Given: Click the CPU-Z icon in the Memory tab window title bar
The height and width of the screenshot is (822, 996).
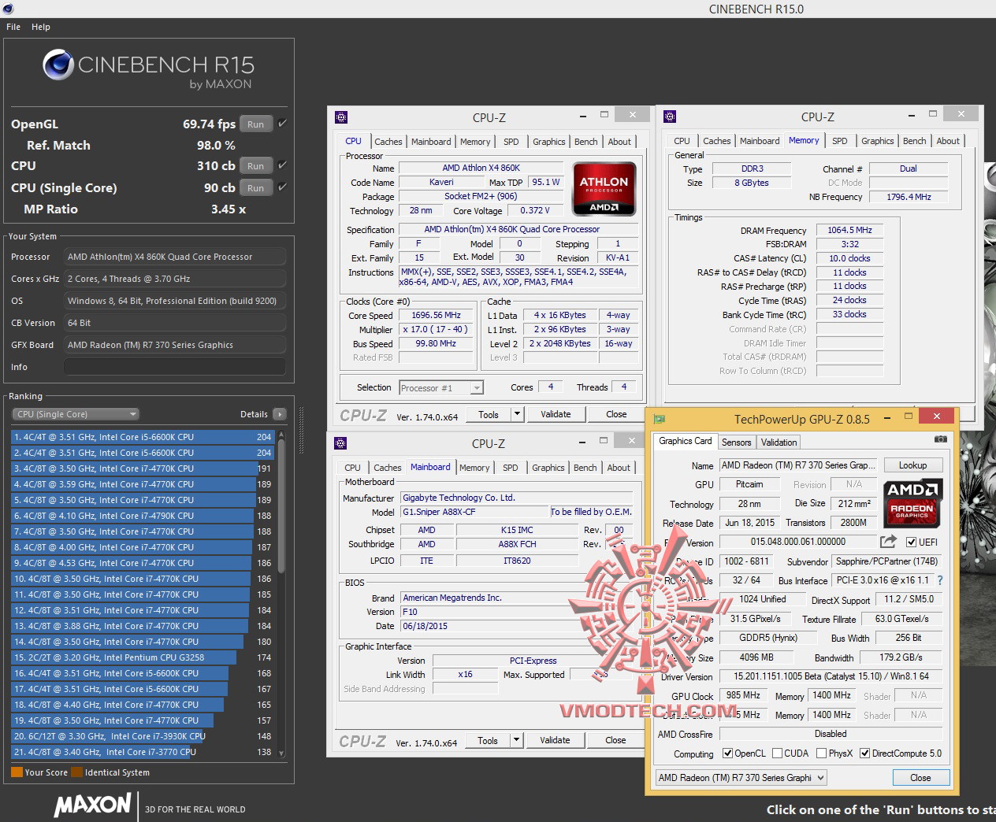Looking at the screenshot, I should [670, 117].
